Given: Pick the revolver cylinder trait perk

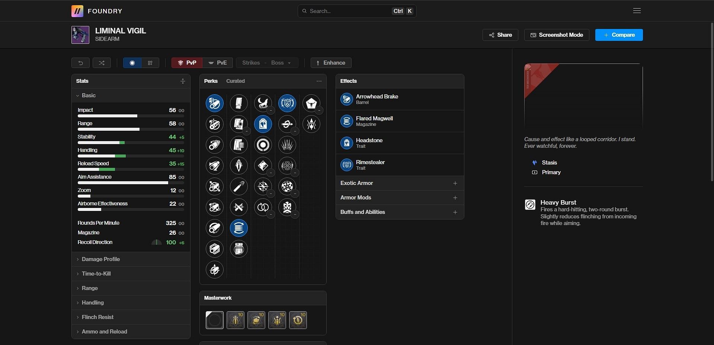Looking at the screenshot, I should click(287, 166).
